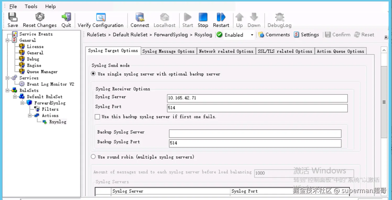Select single syslog server radio option
392x200 pixels.
(93, 74)
